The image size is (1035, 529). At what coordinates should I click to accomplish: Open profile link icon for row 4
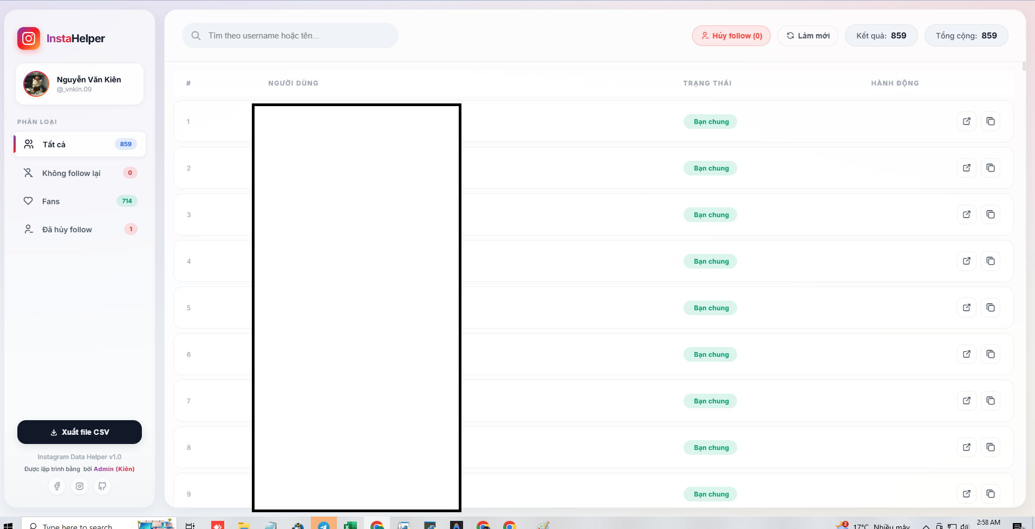click(x=967, y=261)
